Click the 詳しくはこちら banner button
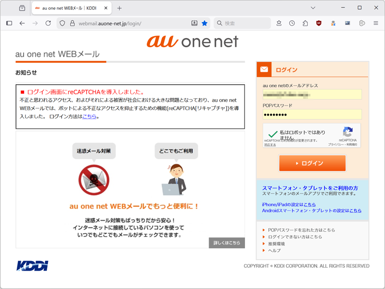The width and height of the screenshot is (385, 289). coord(227,243)
